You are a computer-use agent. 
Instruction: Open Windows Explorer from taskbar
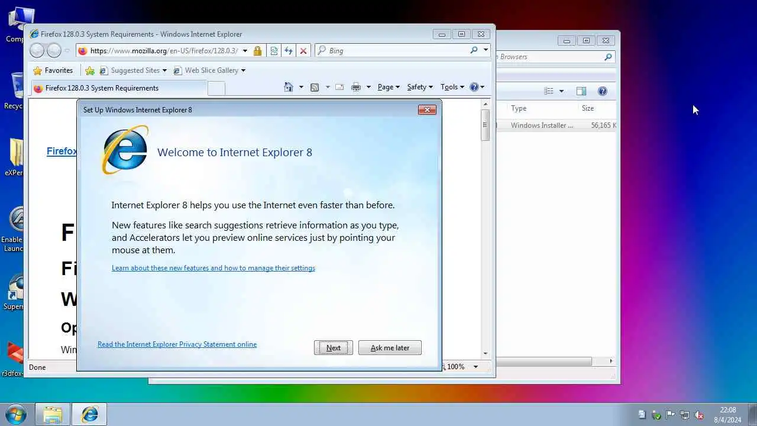(53, 415)
